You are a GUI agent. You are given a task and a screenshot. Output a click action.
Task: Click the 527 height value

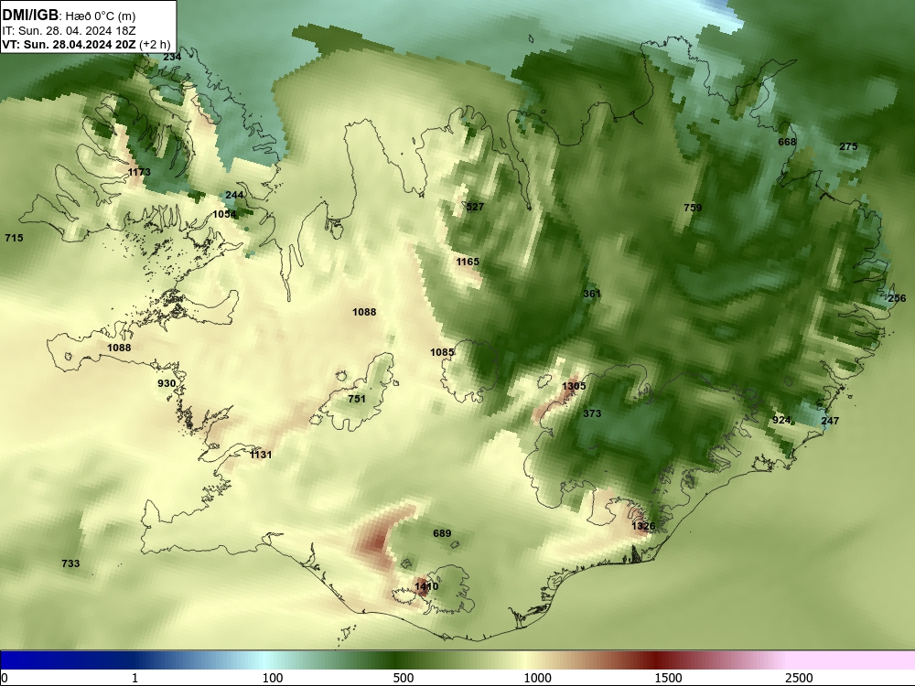[475, 207]
